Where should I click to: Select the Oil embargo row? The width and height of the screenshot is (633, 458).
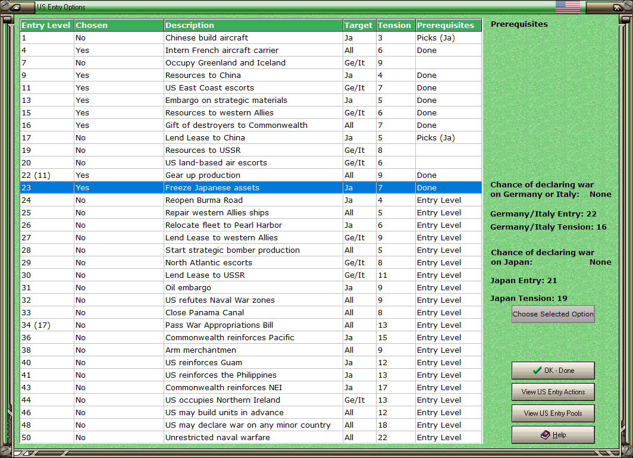(x=251, y=288)
